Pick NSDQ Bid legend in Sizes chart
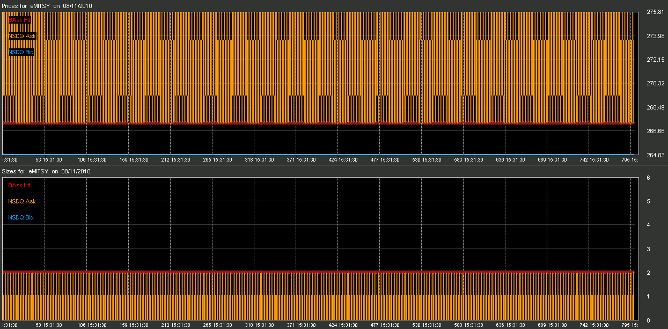Screen dimensions: 668x329 (21, 217)
